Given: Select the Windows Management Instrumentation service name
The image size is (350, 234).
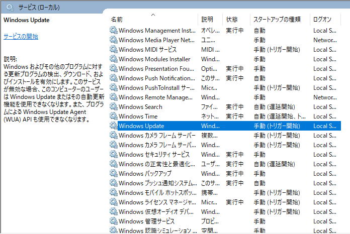Looking at the screenshot, I should tap(157, 31).
